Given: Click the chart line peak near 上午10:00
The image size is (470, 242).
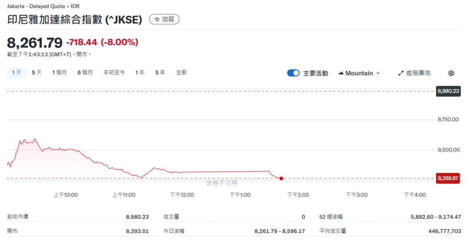Looking at the screenshot, I should (x=35, y=139).
